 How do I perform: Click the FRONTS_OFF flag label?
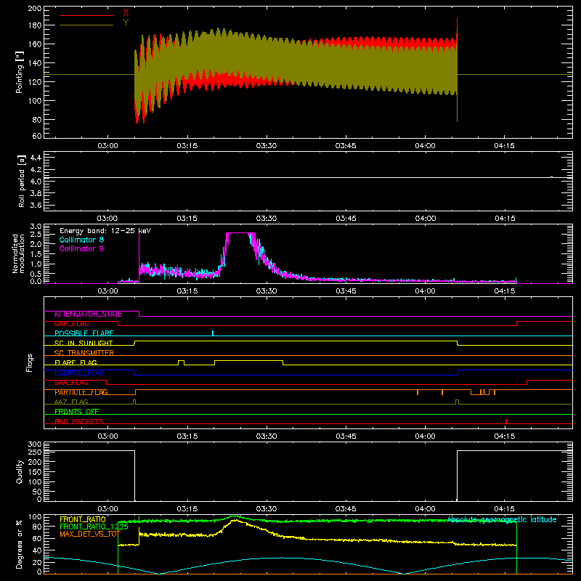[x=77, y=412]
